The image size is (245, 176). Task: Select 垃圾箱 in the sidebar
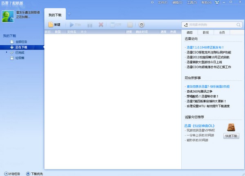click(20, 58)
